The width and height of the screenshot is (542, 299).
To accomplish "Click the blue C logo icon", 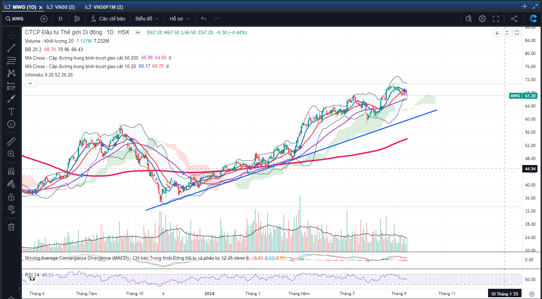I will tap(533, 19).
